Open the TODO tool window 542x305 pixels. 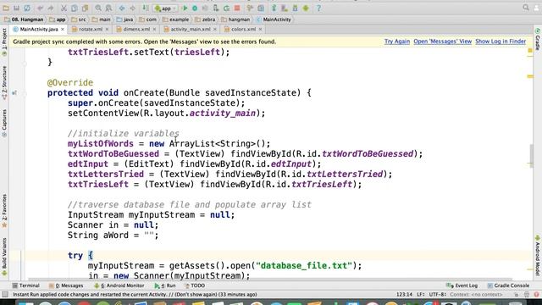click(x=195, y=286)
